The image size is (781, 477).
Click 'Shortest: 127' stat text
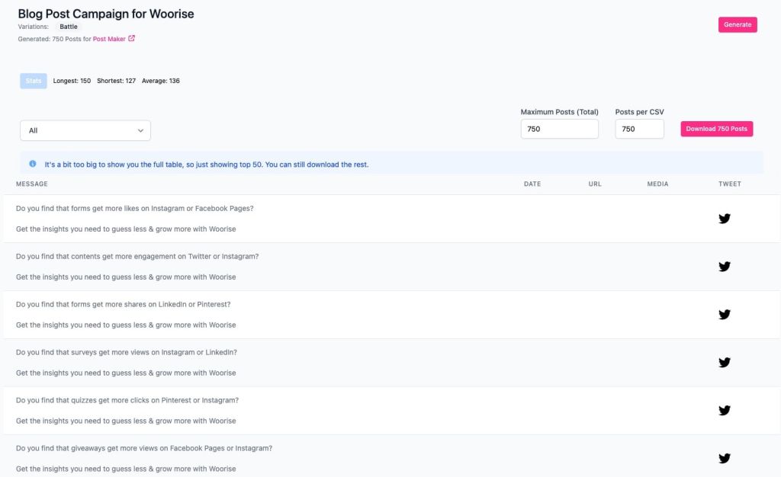tap(116, 81)
